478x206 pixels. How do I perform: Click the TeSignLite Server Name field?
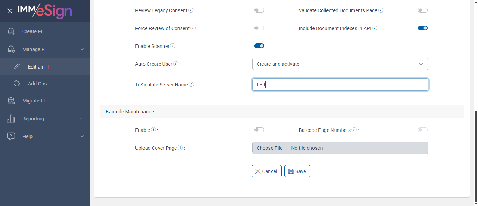pos(340,85)
